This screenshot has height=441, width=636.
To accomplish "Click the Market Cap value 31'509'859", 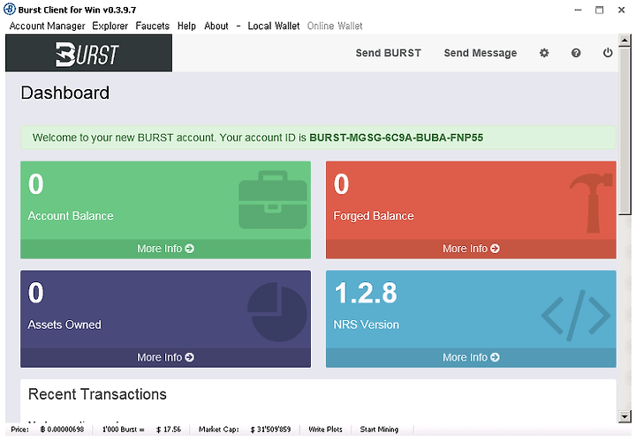I will point(270,430).
